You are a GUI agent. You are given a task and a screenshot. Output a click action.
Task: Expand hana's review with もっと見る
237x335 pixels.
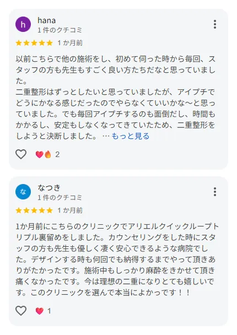pos(131,136)
